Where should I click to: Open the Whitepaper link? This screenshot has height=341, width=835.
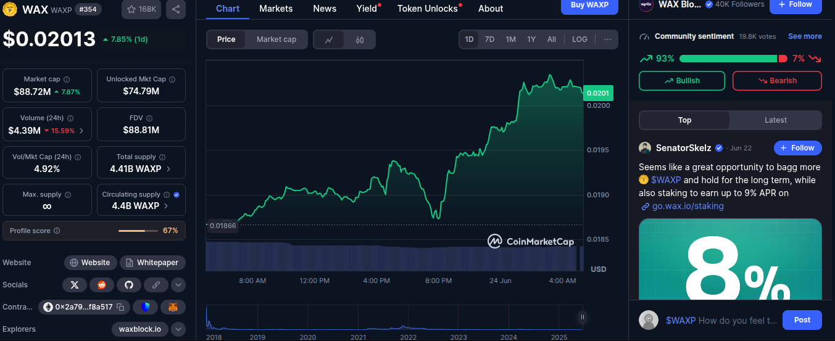(x=152, y=263)
